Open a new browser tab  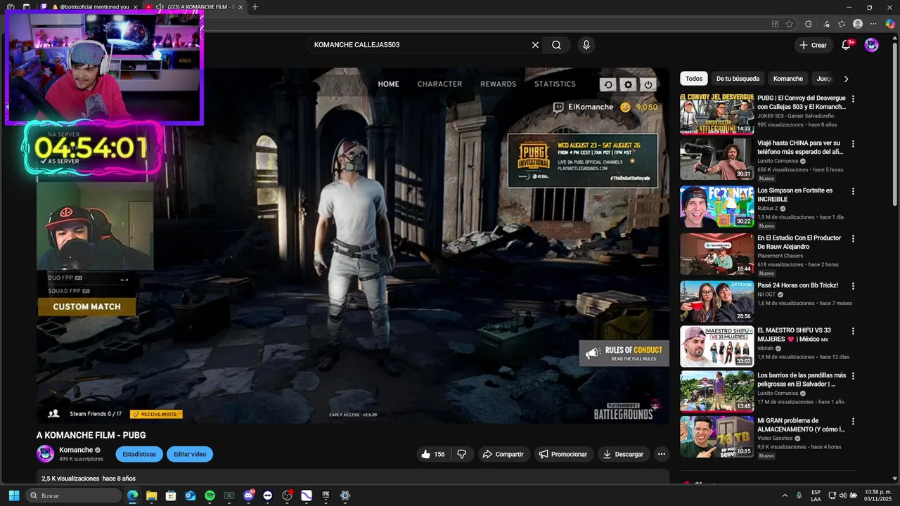click(255, 7)
